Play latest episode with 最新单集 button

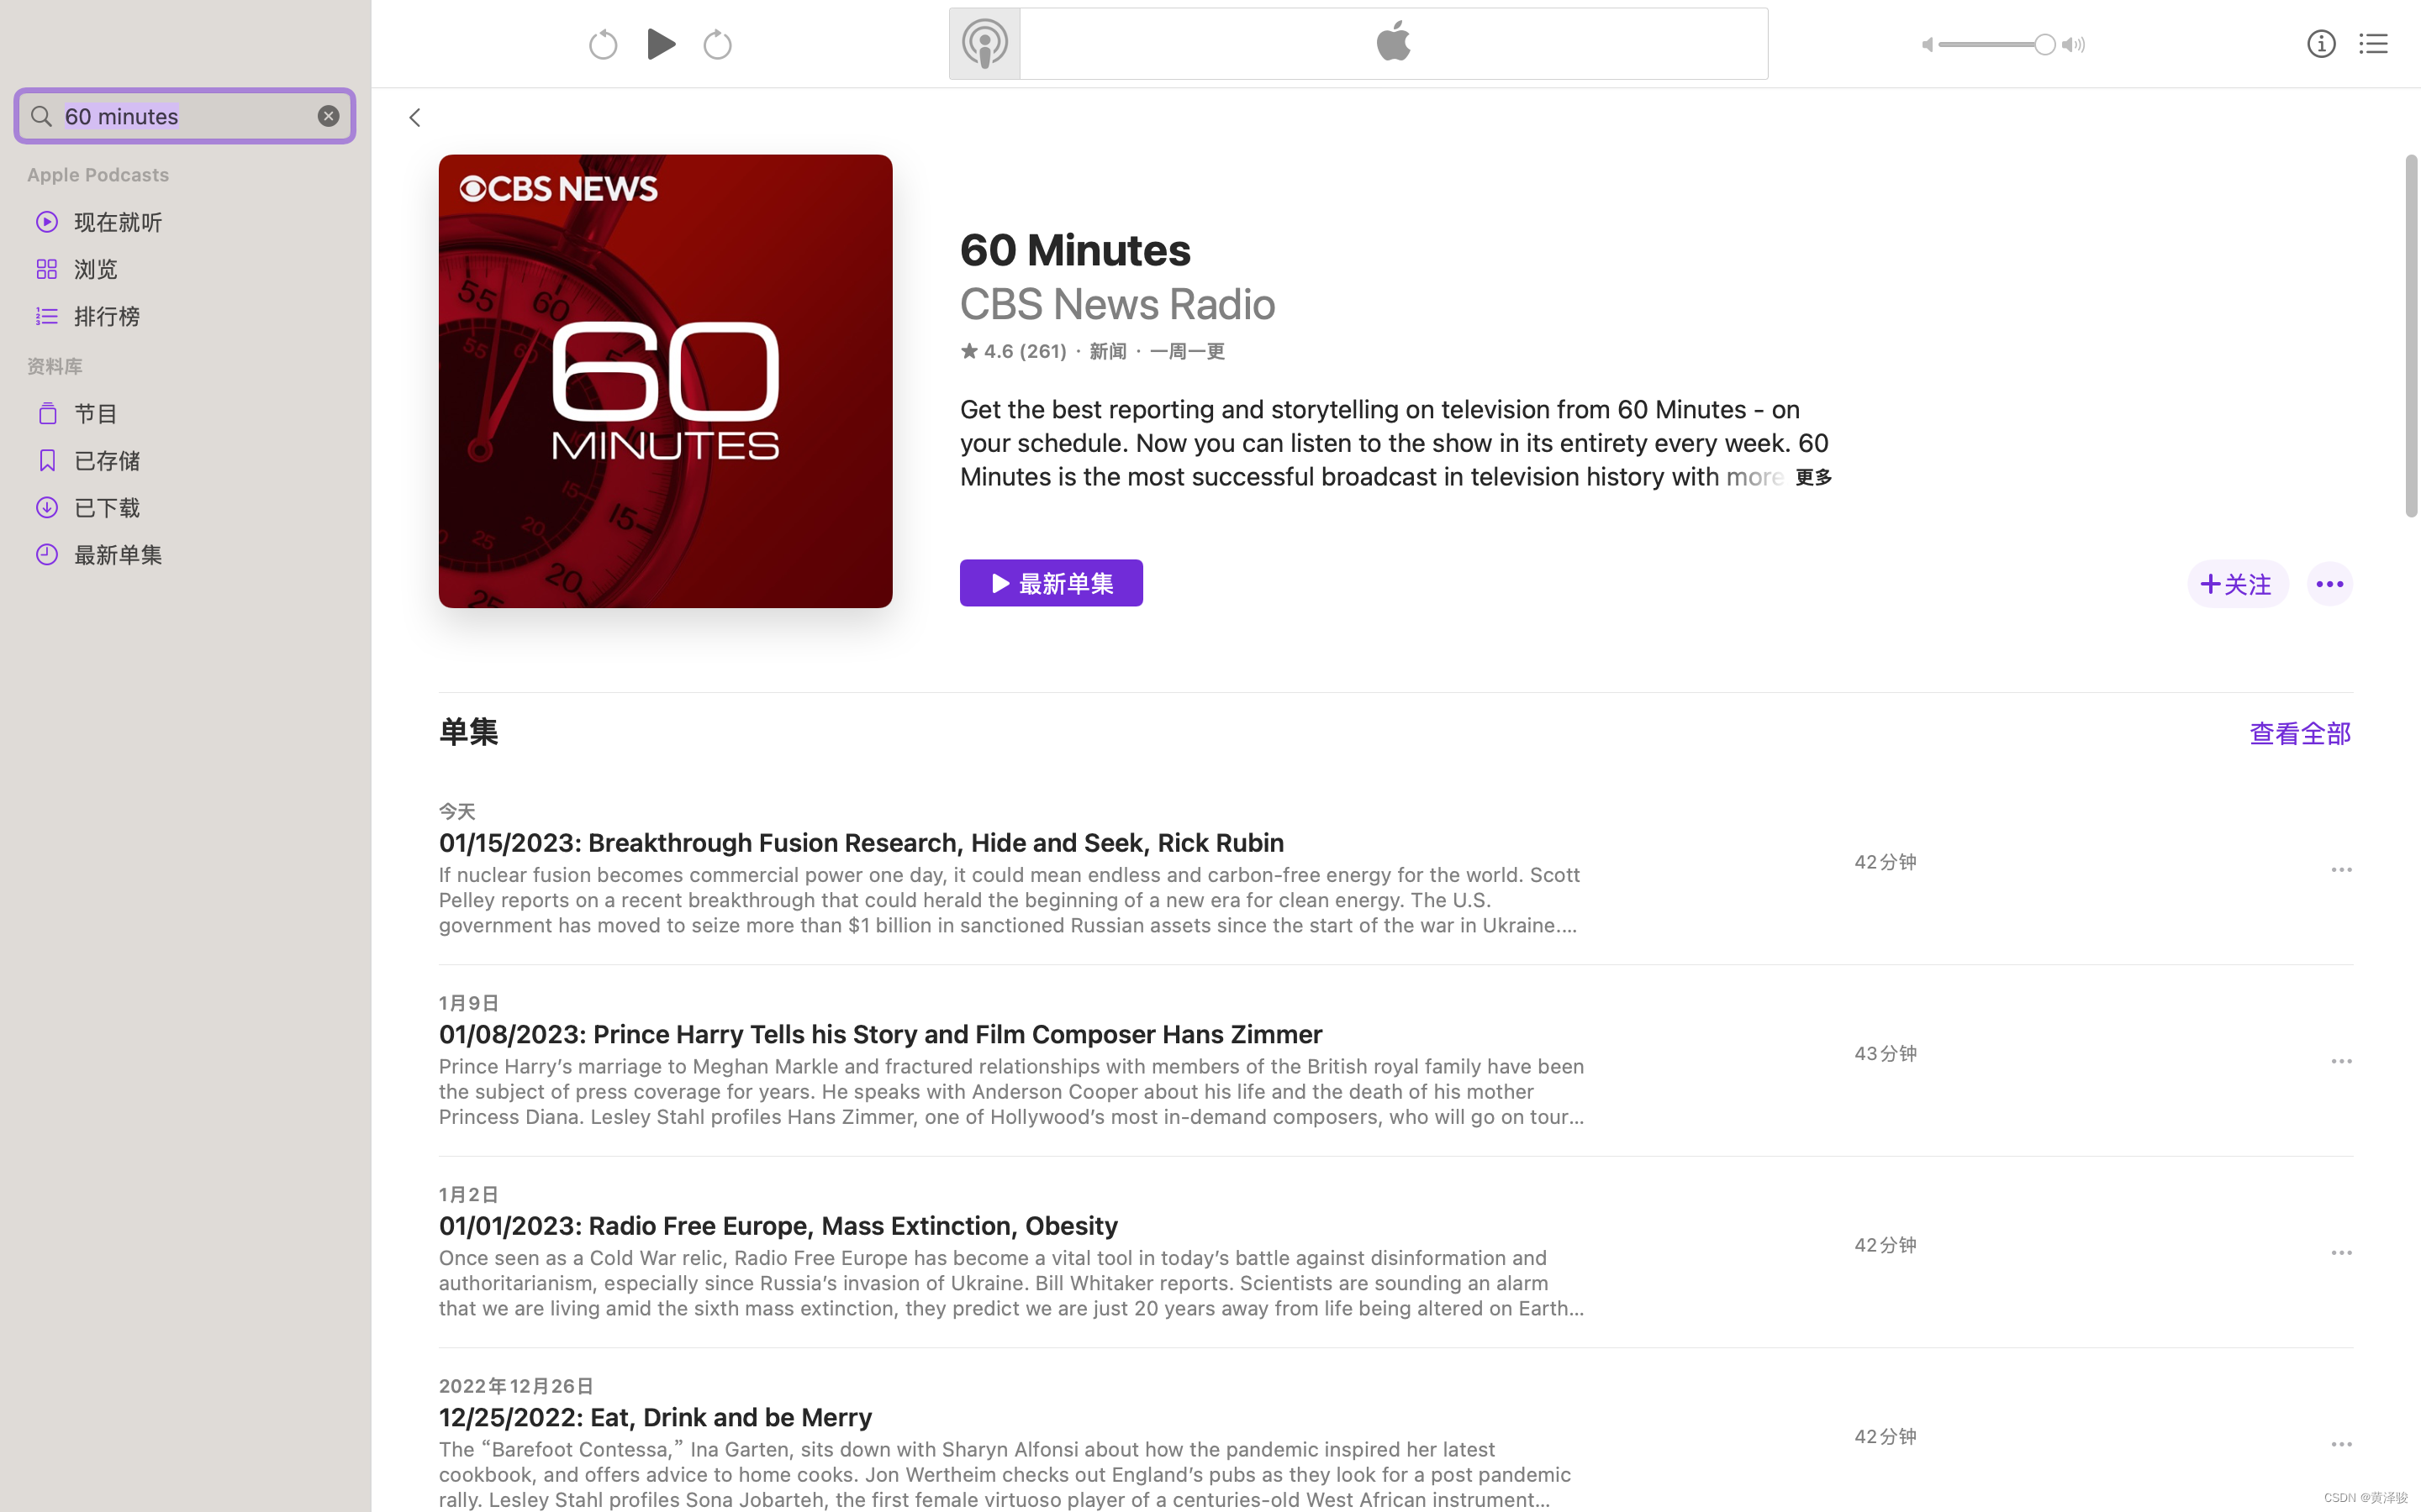pyautogui.click(x=1051, y=584)
